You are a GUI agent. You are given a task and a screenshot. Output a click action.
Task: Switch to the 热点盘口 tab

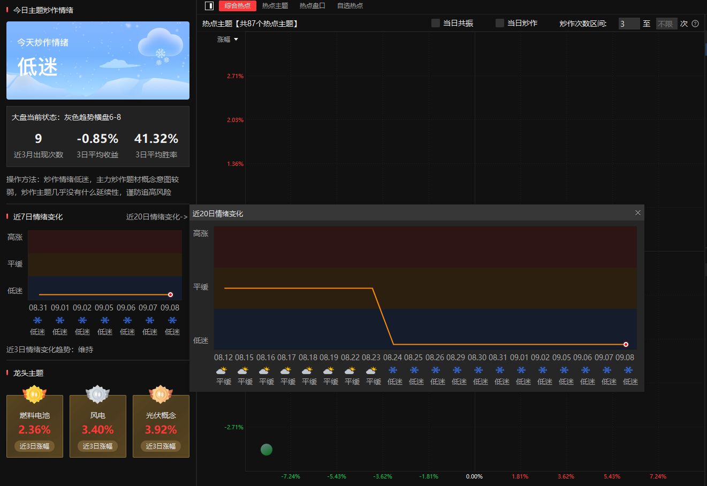click(313, 6)
